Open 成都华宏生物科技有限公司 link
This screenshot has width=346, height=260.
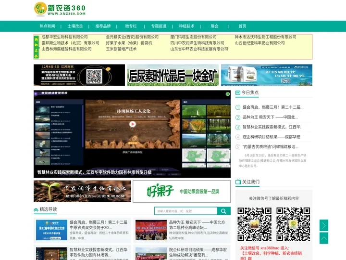[65, 37]
